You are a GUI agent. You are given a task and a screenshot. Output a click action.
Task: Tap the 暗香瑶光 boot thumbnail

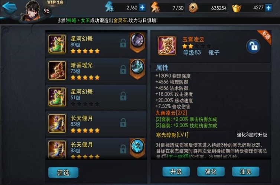57,70
